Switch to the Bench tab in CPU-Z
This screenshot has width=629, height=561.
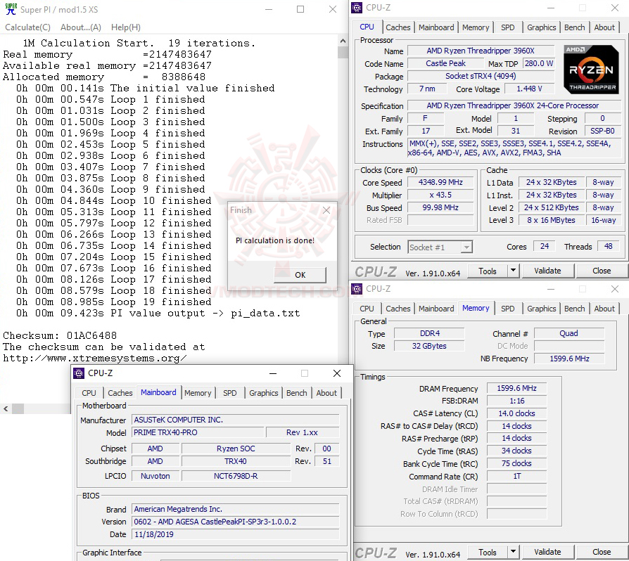(574, 27)
